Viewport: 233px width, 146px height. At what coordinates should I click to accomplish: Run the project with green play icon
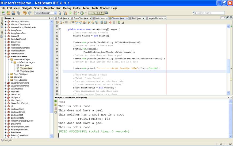71,13
